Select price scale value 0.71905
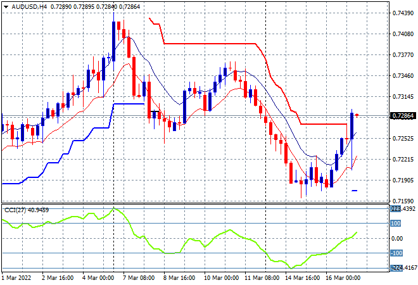Image resolution: width=418 pixels, height=285 pixels. (x=403, y=180)
